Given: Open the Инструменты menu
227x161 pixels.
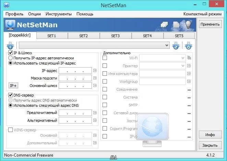Looking at the screenshot, I should pyautogui.click(x=59, y=14).
